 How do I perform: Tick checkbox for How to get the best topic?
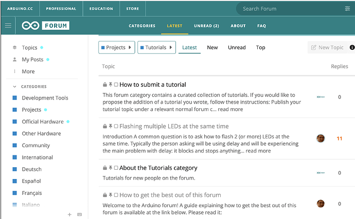tap(116, 195)
